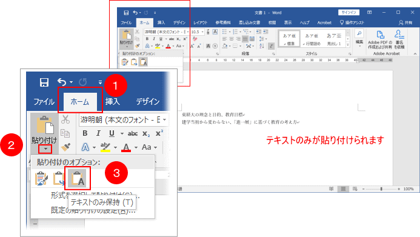Toggle Strikethrough abc in the enlarged inset
Screen dimensions: 420x237
133,133
